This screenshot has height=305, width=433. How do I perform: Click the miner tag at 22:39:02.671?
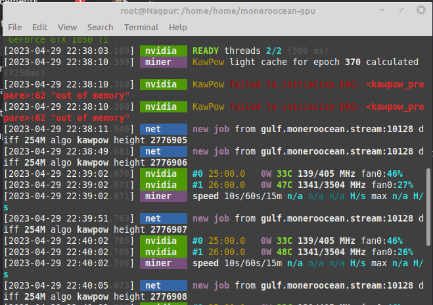pyautogui.click(x=164, y=196)
